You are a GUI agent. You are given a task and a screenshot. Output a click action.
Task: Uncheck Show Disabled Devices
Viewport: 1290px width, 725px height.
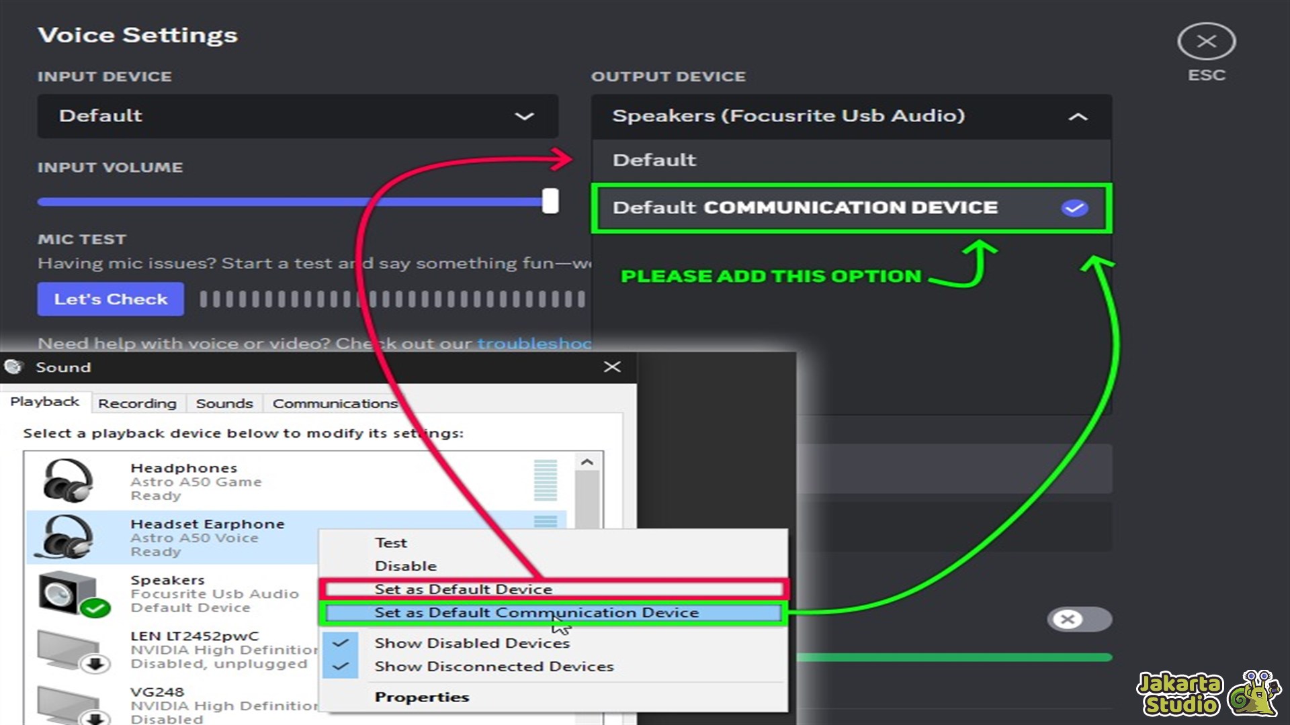472,643
